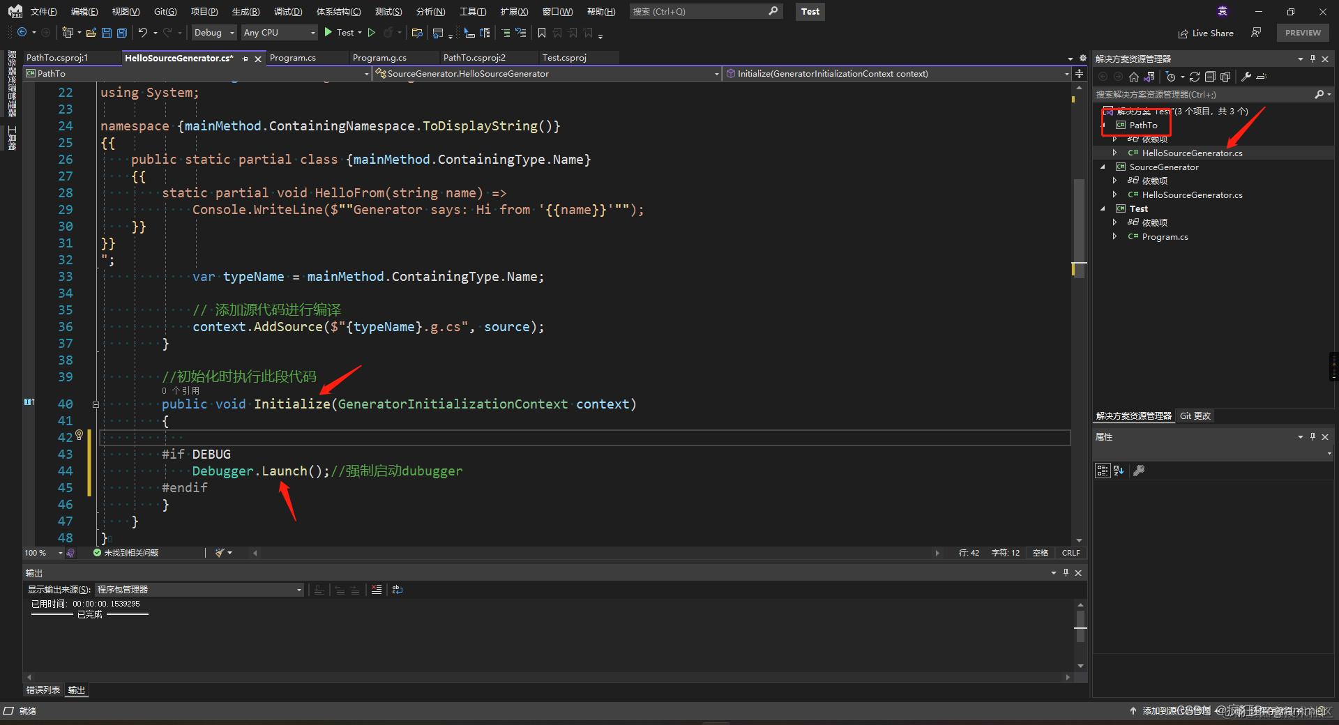
Task: Click the Navigate Backward arrow in the toolbar
Action: (22, 33)
